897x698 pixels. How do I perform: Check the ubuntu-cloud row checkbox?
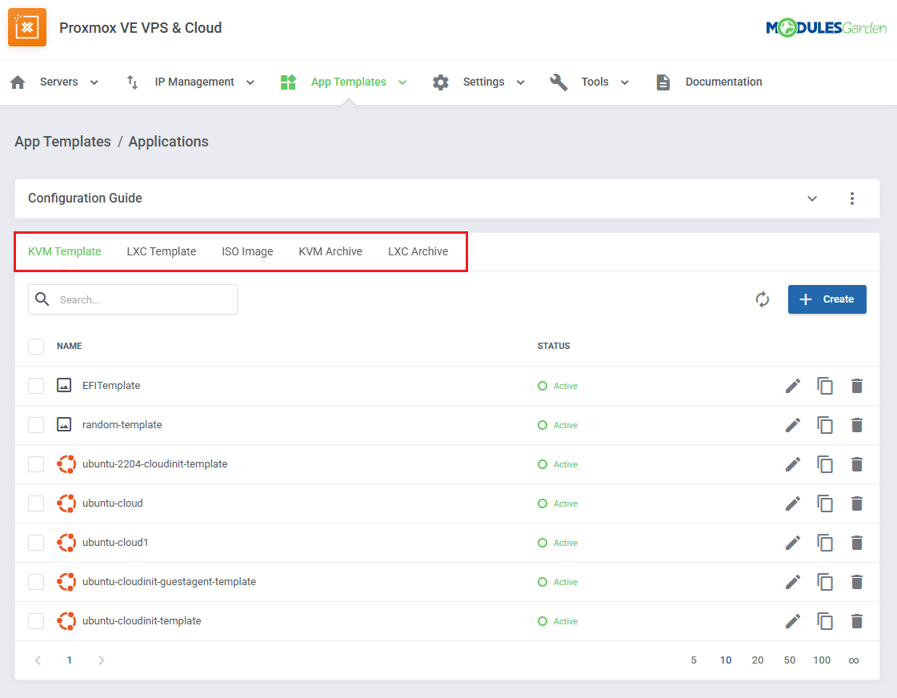[x=36, y=503]
